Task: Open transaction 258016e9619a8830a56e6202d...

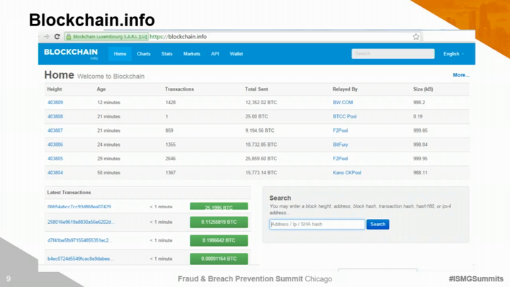Action: [x=81, y=222]
